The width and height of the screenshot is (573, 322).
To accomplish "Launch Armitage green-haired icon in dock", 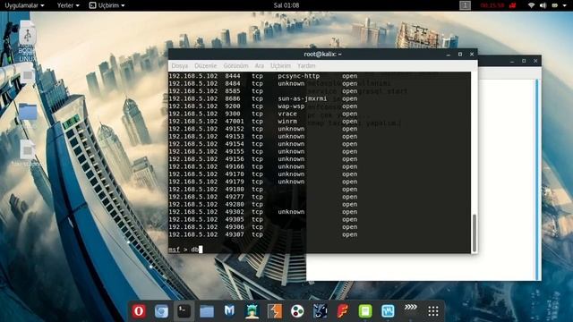I will (252, 311).
